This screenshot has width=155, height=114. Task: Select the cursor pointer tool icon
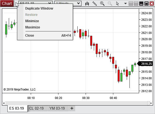pyautogui.click(x=117, y=4)
